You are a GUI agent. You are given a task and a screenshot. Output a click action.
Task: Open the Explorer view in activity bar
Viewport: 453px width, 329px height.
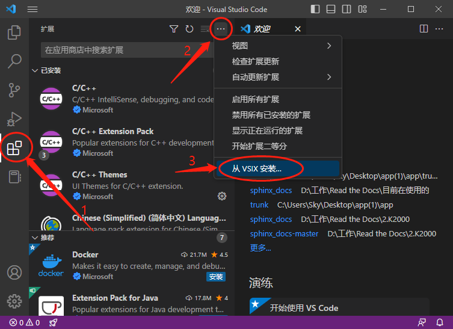[x=14, y=32]
